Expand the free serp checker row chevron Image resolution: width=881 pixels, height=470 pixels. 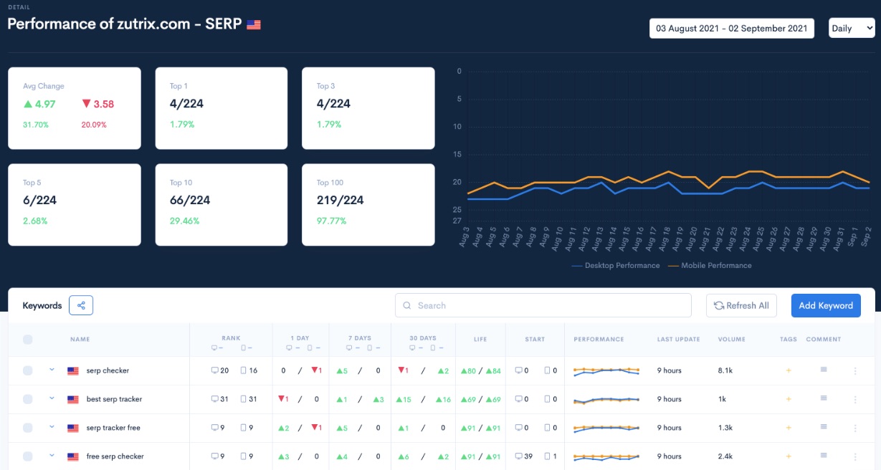52,456
